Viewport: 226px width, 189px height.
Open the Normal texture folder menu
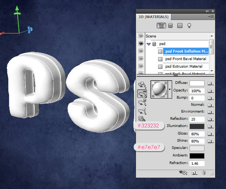click(x=210, y=105)
